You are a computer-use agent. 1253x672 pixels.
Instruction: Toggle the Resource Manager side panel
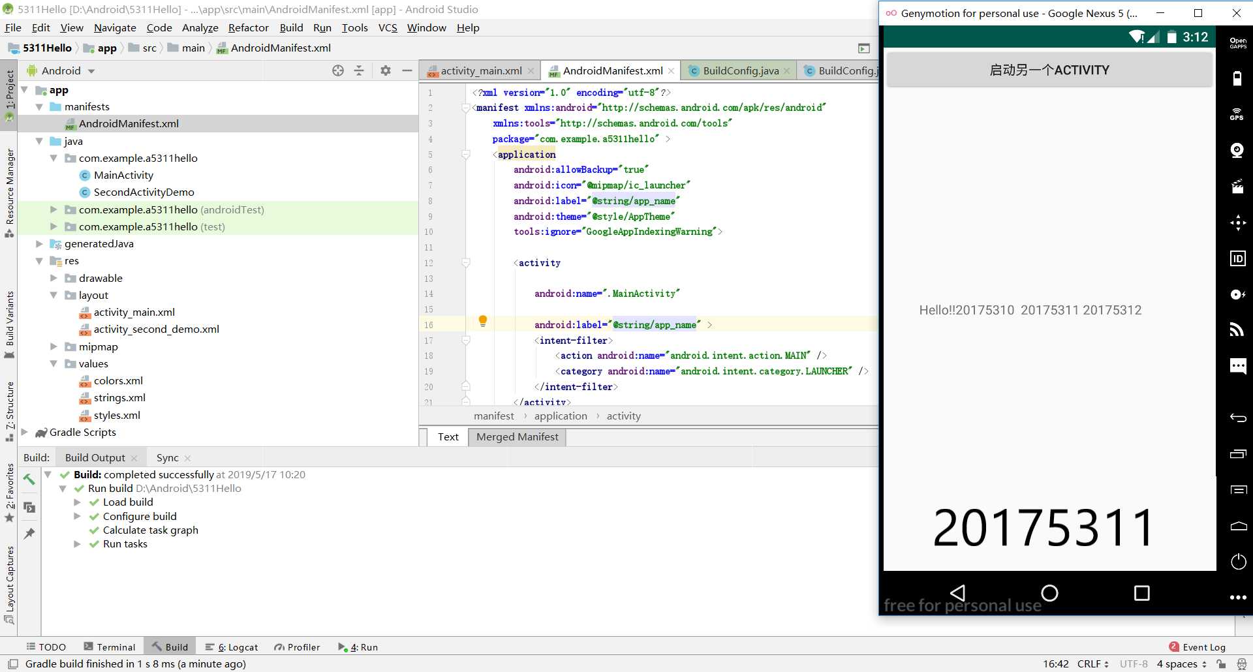point(10,193)
